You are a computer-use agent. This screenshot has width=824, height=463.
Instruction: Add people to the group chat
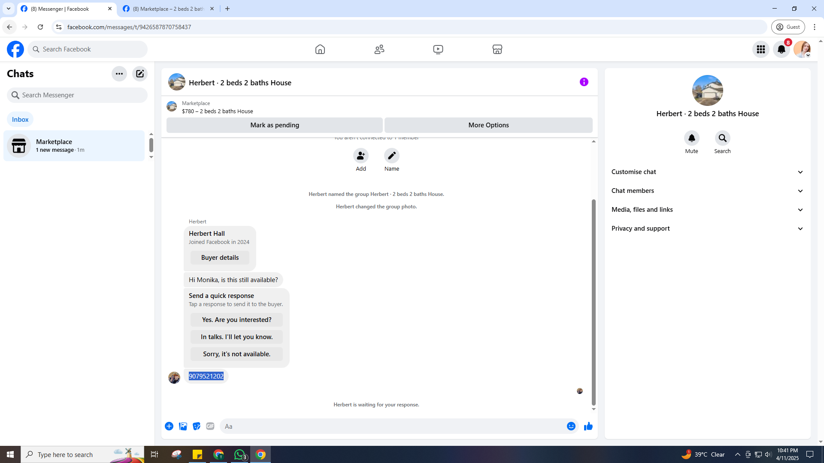click(361, 156)
